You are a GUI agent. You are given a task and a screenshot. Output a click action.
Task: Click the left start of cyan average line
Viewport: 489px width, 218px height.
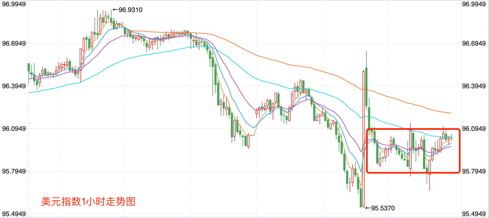[30, 93]
